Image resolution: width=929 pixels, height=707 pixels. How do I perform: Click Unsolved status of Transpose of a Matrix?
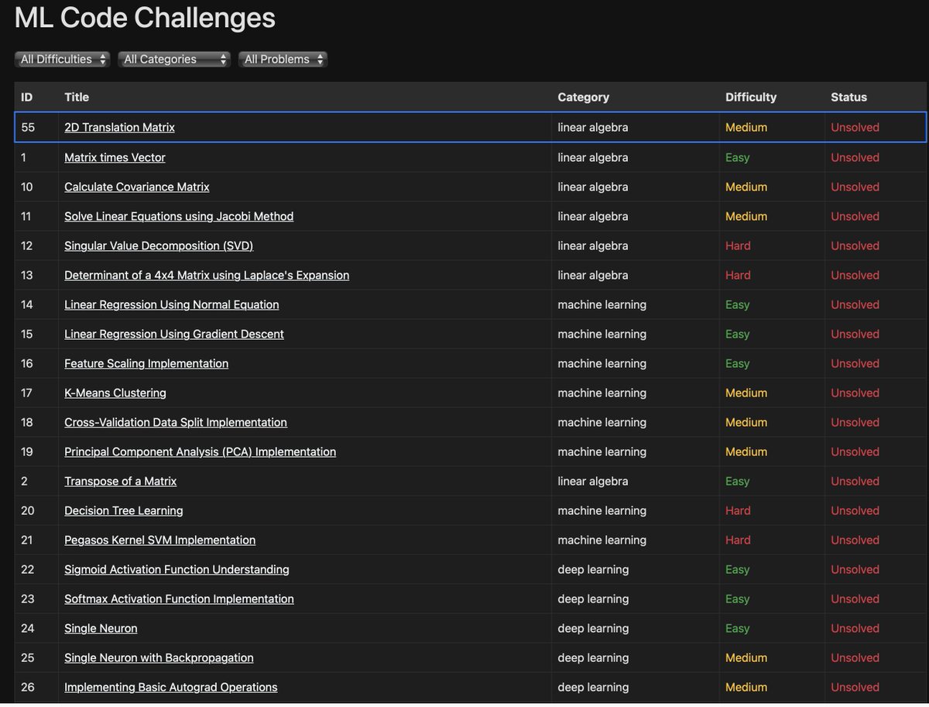point(855,481)
